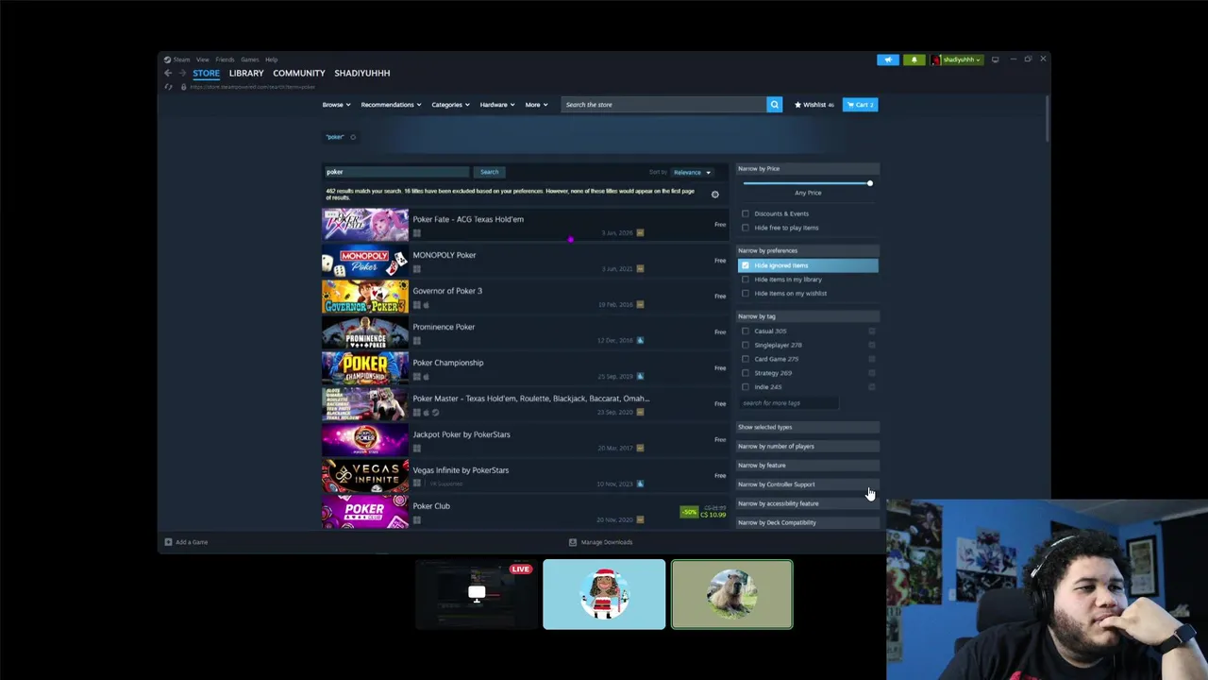Open Vegas Infinite by PokerStars result
Viewport: 1208px width, 680px height.
[524, 476]
